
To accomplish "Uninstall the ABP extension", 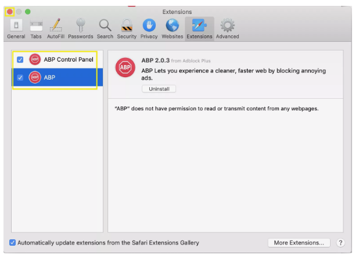I will tap(159, 89).
